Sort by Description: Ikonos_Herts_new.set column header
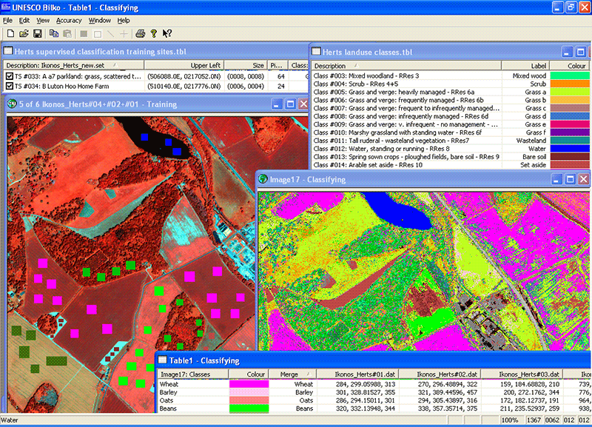The width and height of the screenshot is (592, 427). coord(73,65)
